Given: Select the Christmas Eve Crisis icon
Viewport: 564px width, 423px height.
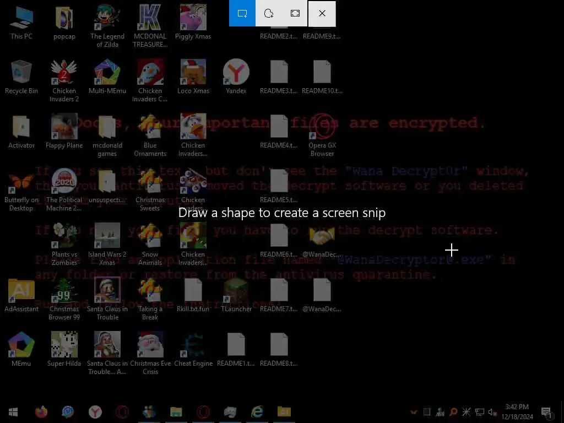Looking at the screenshot, I should coord(150,353).
